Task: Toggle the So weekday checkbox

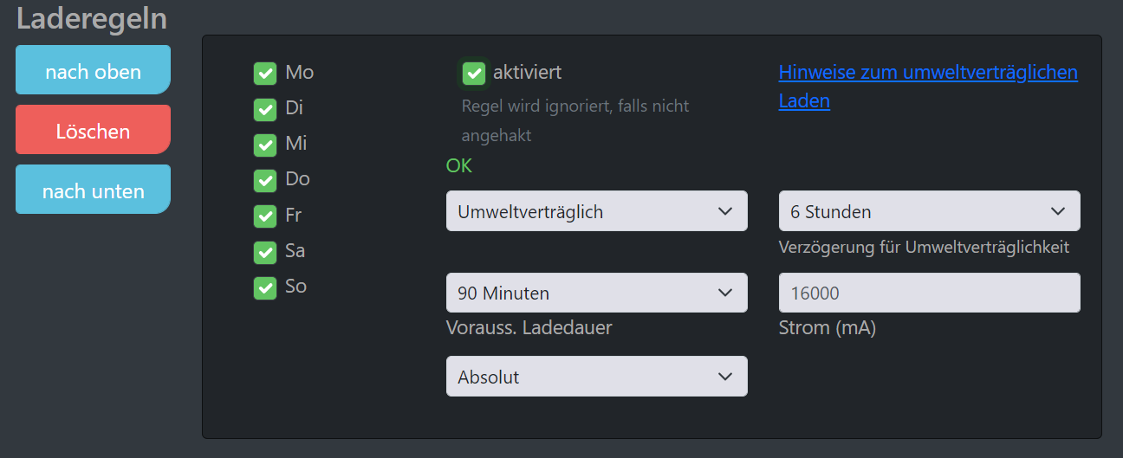Action: click(265, 287)
